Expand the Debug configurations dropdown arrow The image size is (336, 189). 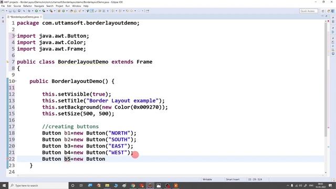(33, 11)
